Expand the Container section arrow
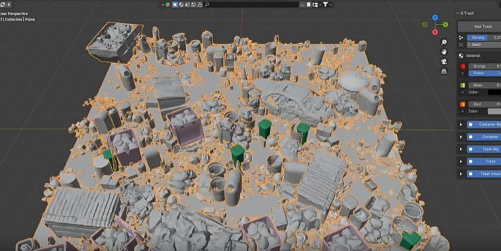 [461, 137]
